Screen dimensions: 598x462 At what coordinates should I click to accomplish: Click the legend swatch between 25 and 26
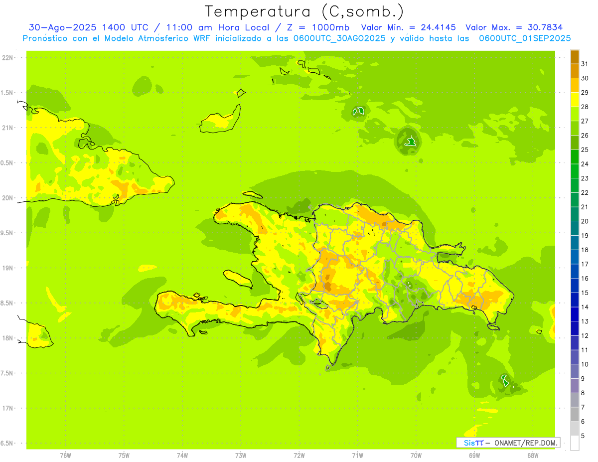click(575, 143)
